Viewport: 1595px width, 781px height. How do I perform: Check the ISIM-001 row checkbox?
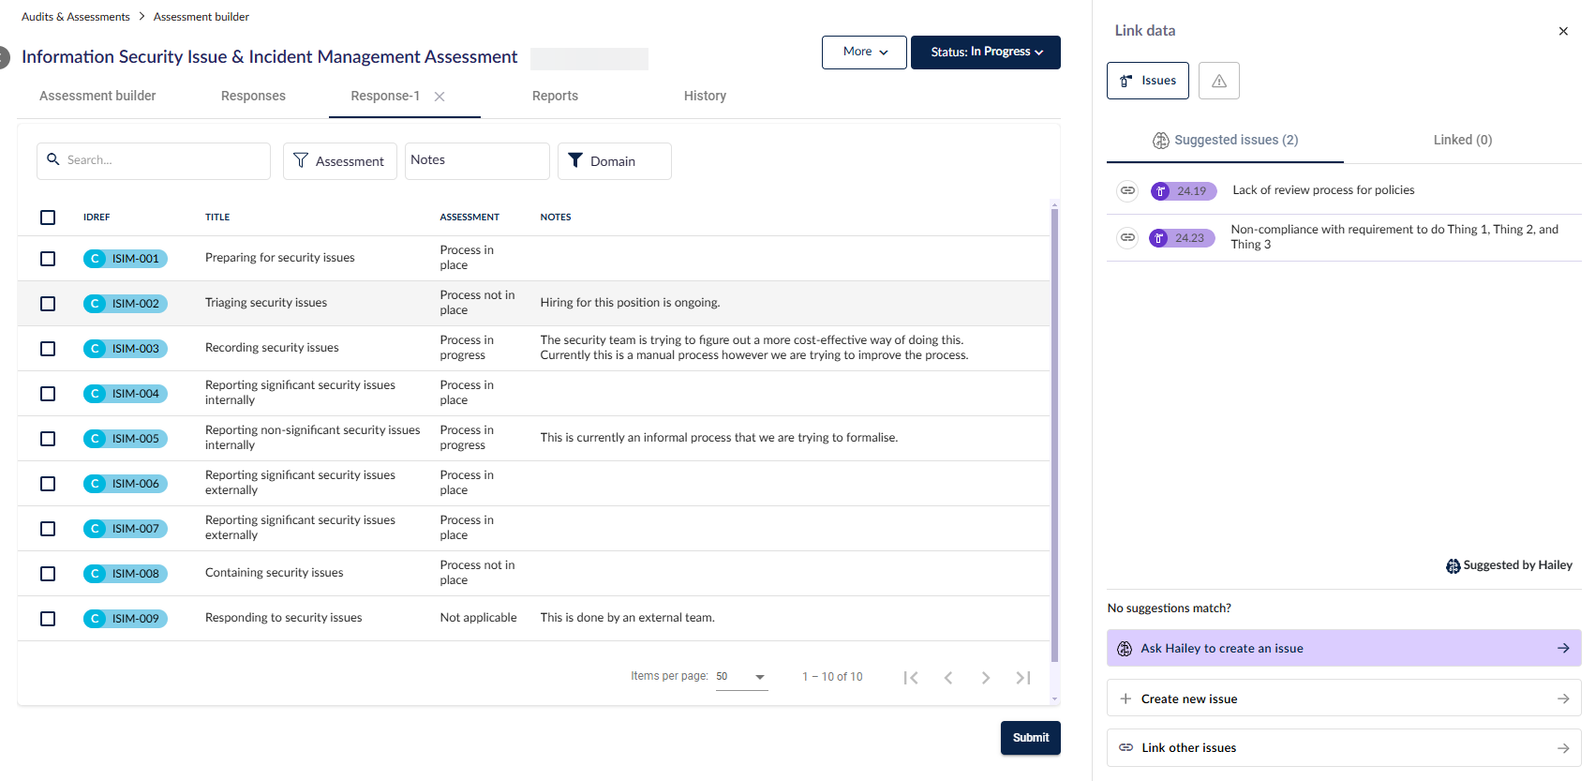point(48,259)
